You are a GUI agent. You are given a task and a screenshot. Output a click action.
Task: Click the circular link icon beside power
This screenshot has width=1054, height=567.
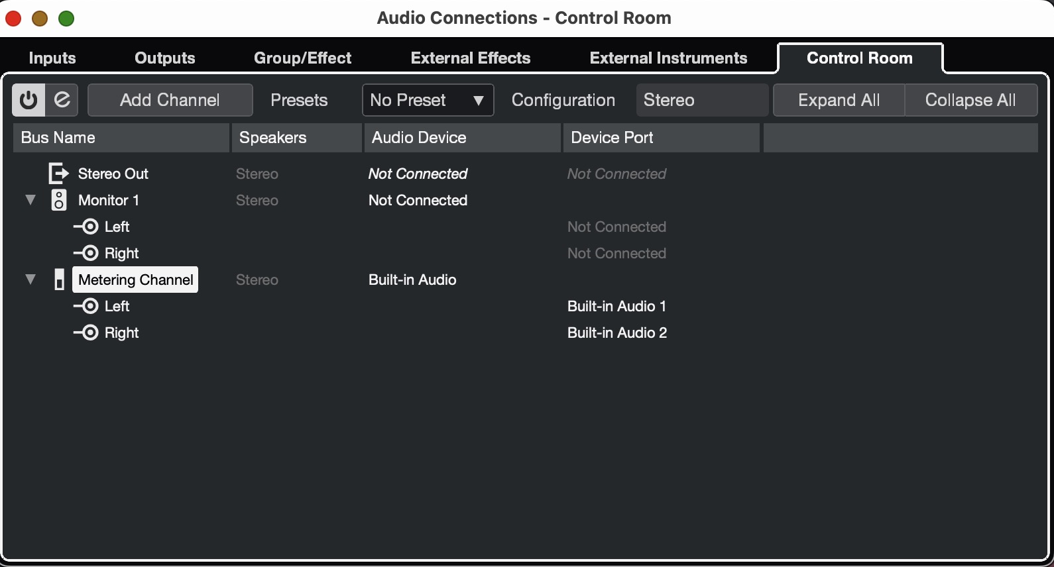62,100
